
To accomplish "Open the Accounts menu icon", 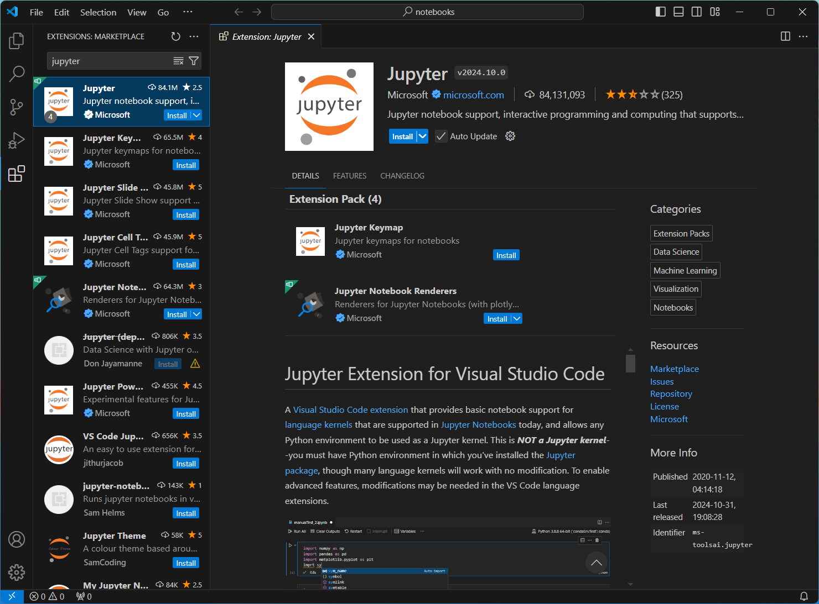I will click(17, 539).
